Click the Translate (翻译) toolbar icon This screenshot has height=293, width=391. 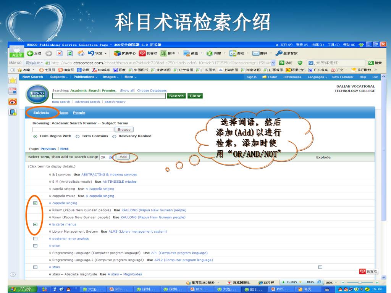point(163,53)
